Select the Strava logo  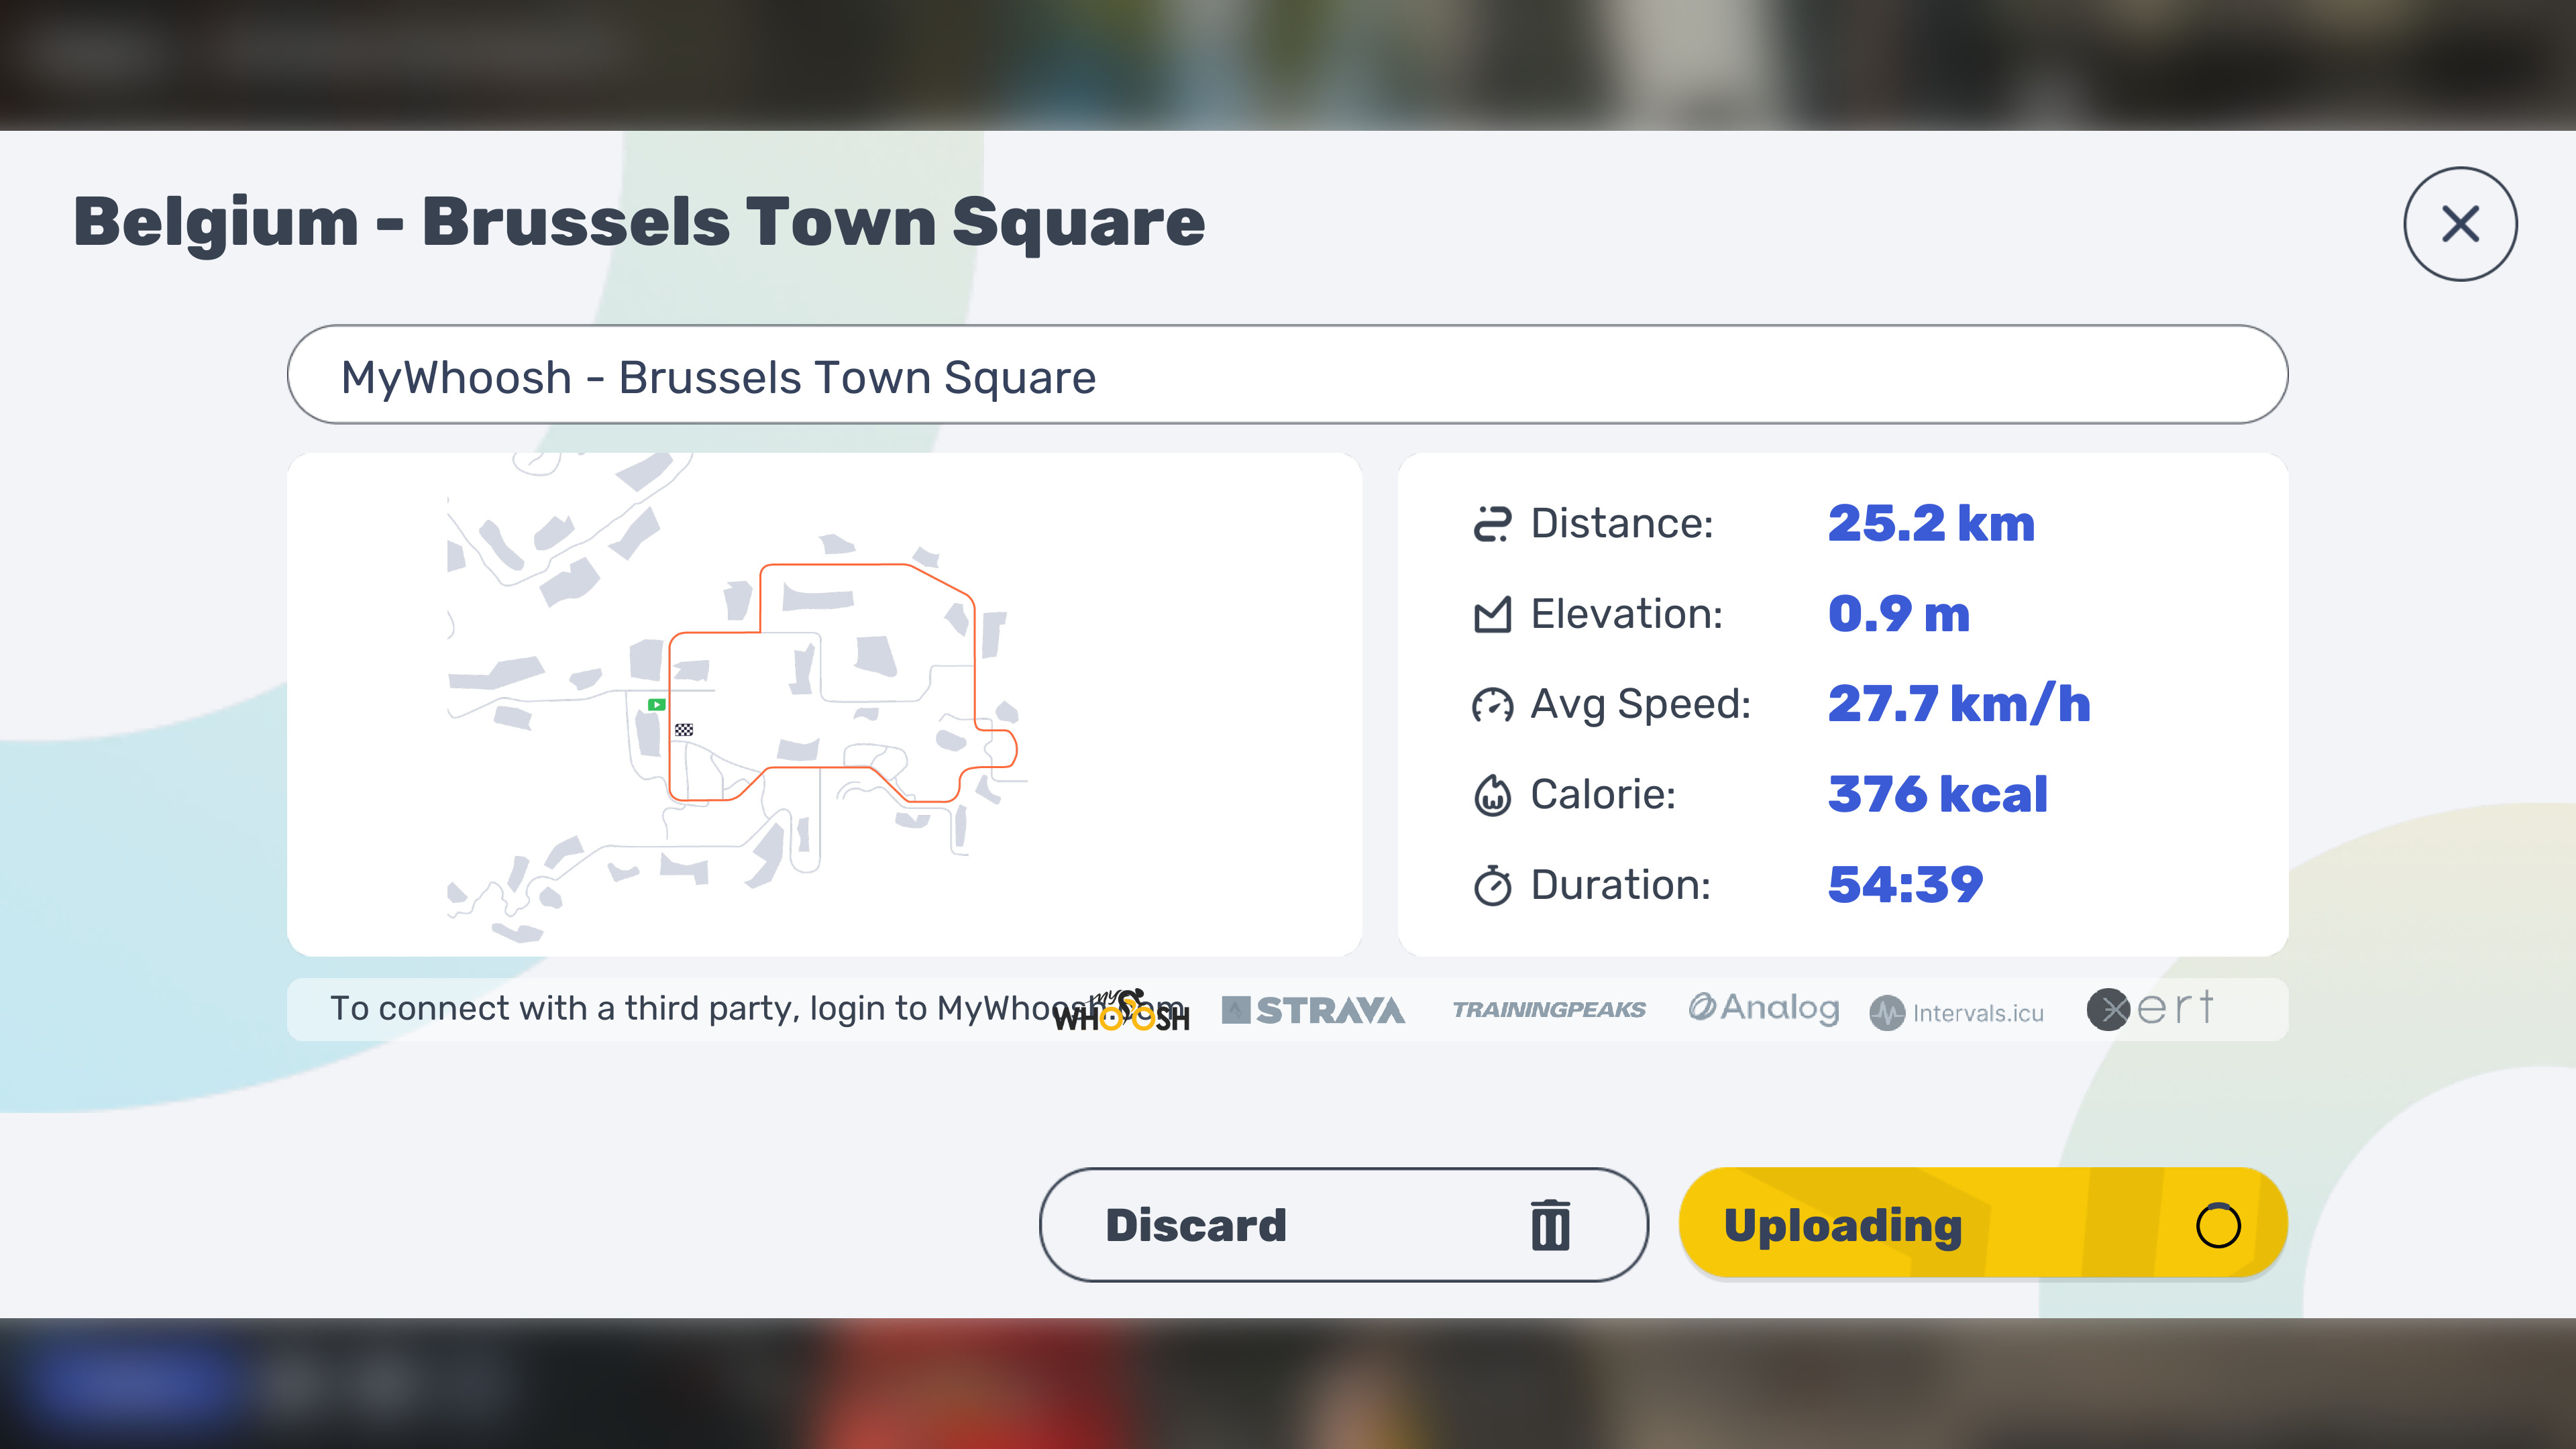coord(1313,1010)
